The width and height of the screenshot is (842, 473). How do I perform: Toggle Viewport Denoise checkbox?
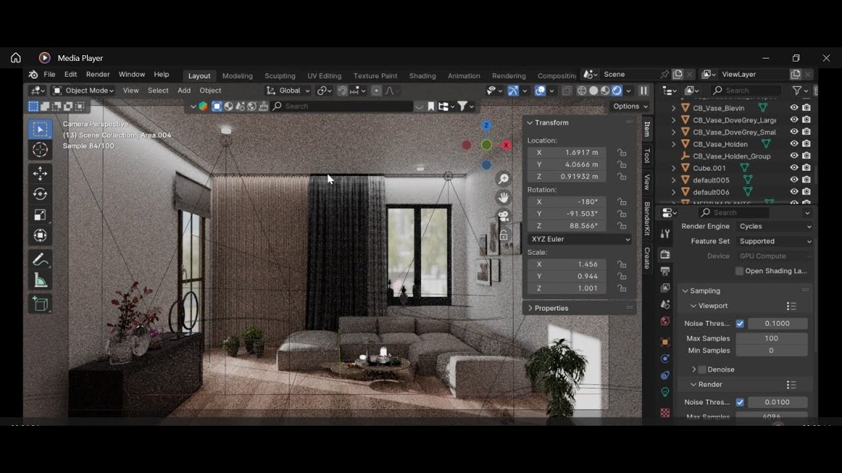[x=702, y=369]
